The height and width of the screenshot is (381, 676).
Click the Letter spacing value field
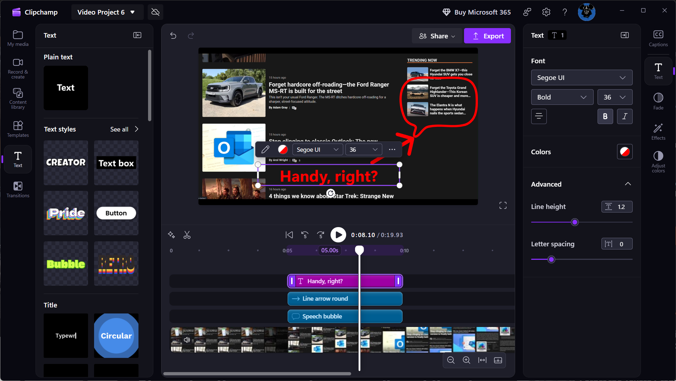coord(617,244)
